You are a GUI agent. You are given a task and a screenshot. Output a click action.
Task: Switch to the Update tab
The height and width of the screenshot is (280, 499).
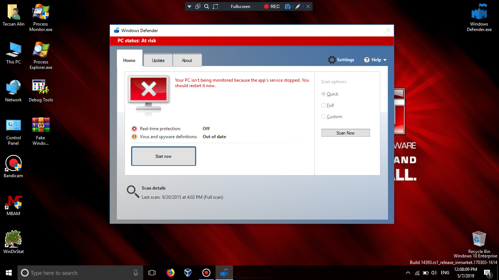pyautogui.click(x=158, y=61)
